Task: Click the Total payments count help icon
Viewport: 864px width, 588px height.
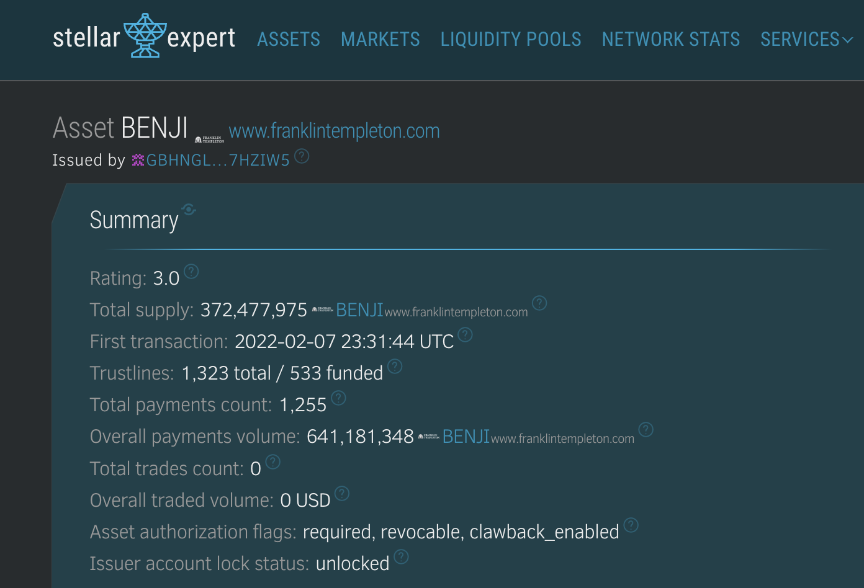Action: click(338, 398)
